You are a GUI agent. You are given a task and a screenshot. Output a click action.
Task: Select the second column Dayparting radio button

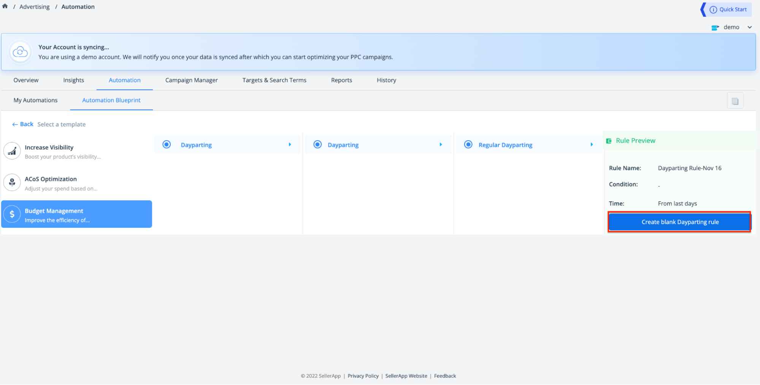click(317, 144)
